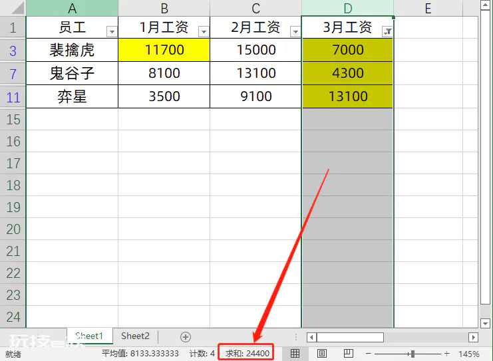
Task: Click the zoom slider handle
Action: [x=412, y=354]
